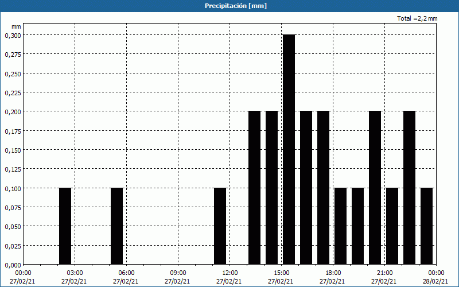Viewport: 459px width, 287px height.
Task: Click the 0,100 bar starting at 21:00
Action: point(392,226)
